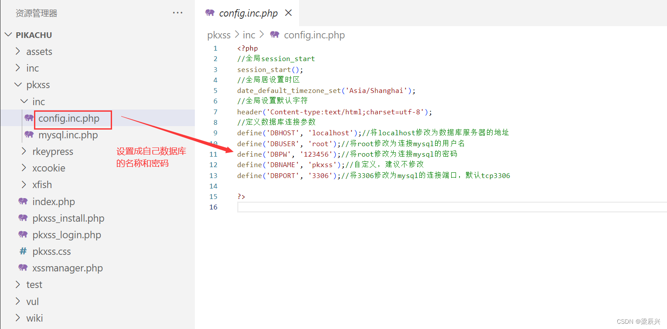Open the explorer more actions ellipsis menu

click(177, 13)
